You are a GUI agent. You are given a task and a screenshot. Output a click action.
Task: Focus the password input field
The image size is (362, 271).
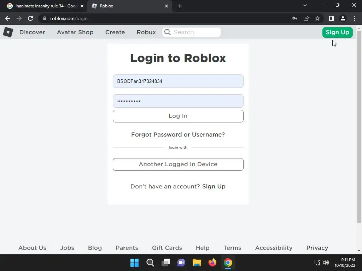coord(178,101)
